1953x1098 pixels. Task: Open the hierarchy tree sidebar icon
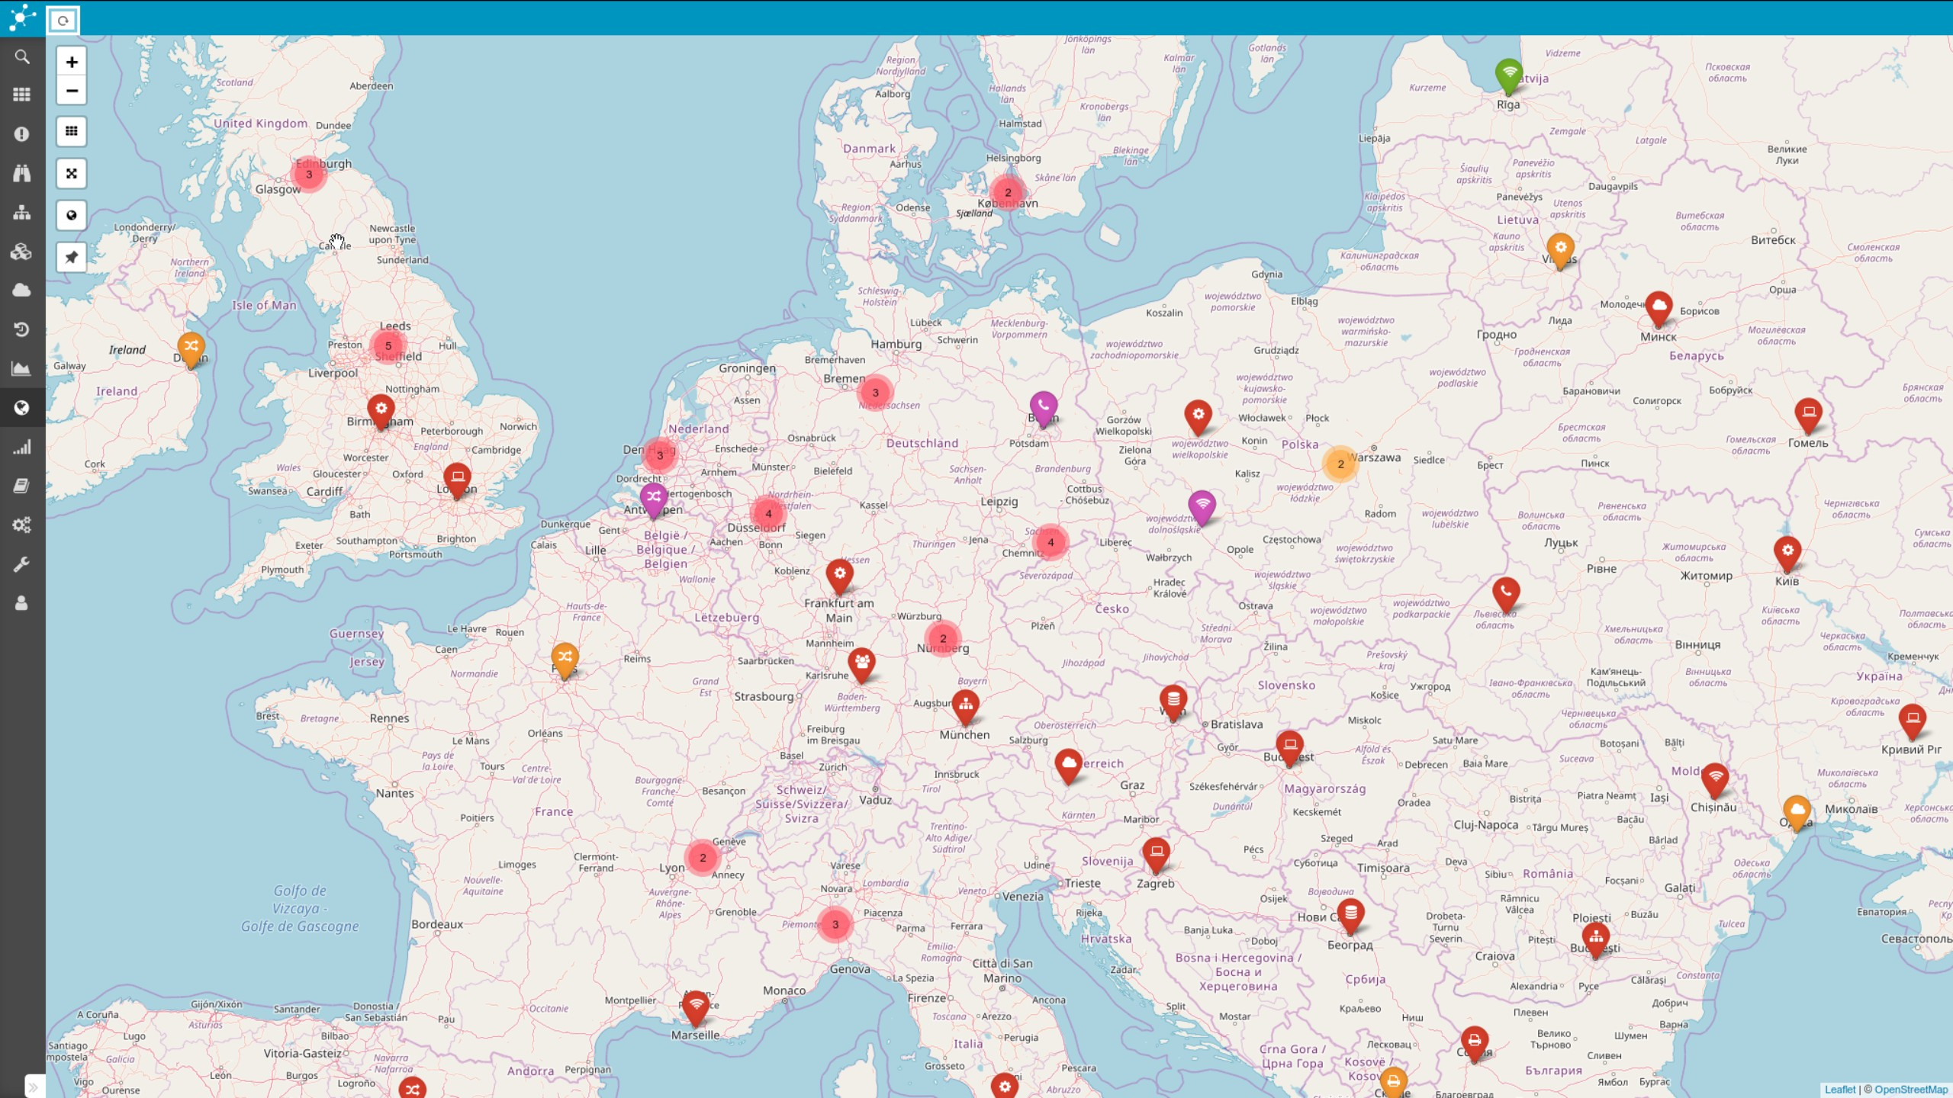[22, 212]
